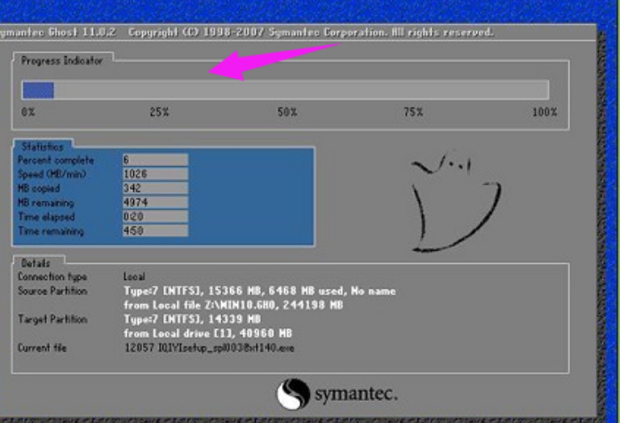Click the Symantec yin-yang logo icon

coord(293,394)
